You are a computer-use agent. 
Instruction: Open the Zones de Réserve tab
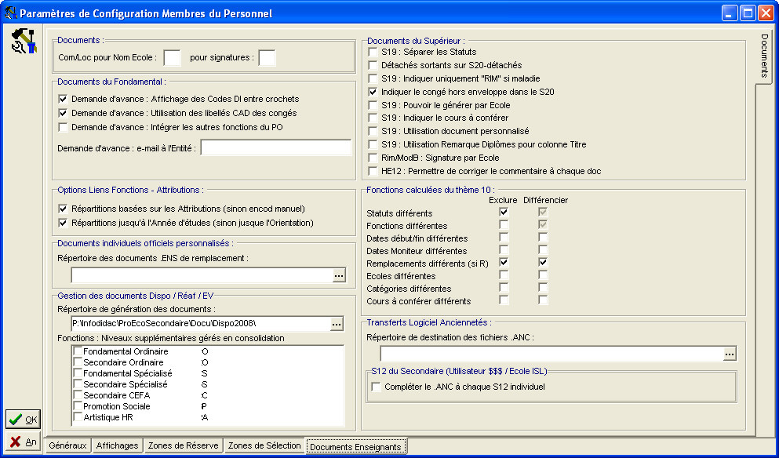click(x=183, y=445)
